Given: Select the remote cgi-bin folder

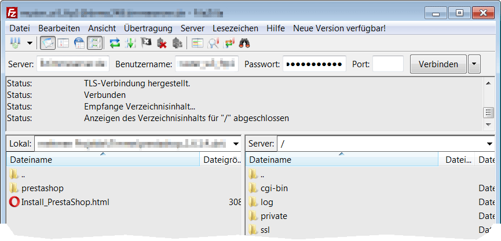Looking at the screenshot, I should click(x=274, y=188).
